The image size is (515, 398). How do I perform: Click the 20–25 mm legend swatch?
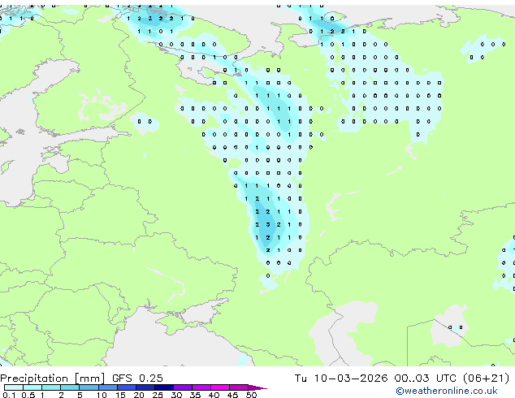pos(145,387)
